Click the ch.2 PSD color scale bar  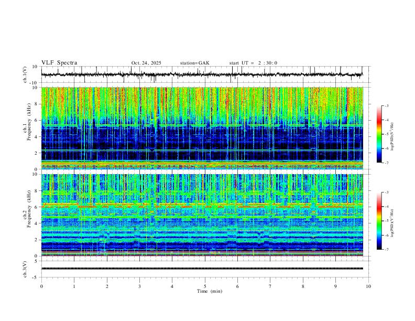pyautogui.click(x=379, y=221)
